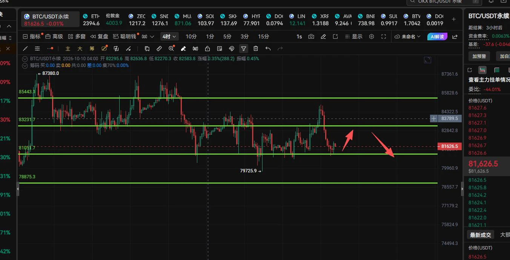Image resolution: width=510 pixels, height=260 pixels.
Task: Click the AI解读 button
Action: [x=438, y=36]
